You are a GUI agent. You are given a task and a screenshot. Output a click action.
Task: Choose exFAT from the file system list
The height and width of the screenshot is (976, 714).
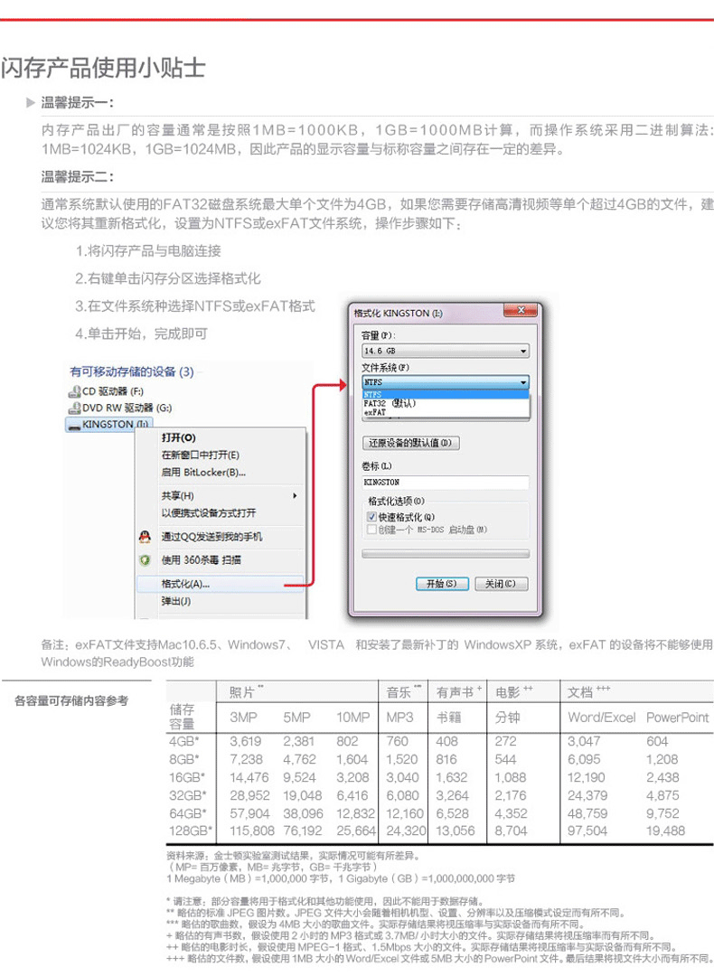[375, 412]
